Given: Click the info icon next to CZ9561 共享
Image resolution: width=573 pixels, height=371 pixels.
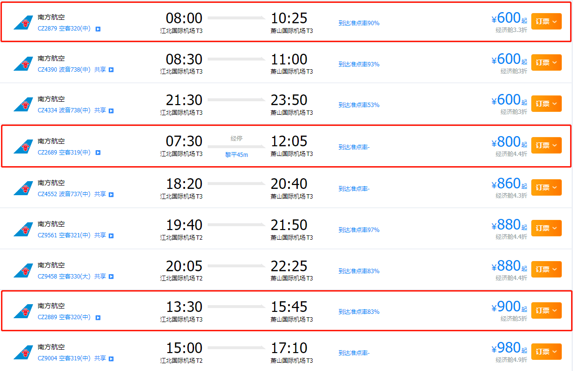Looking at the screenshot, I should (111, 236).
